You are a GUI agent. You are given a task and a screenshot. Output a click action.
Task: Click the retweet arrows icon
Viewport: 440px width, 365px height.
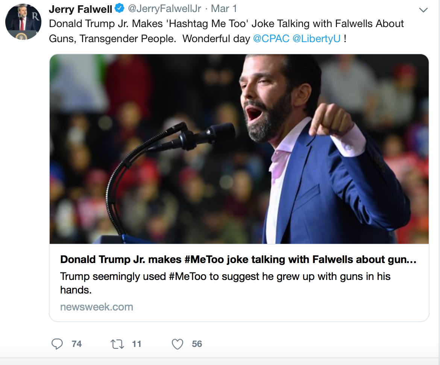[x=117, y=344]
